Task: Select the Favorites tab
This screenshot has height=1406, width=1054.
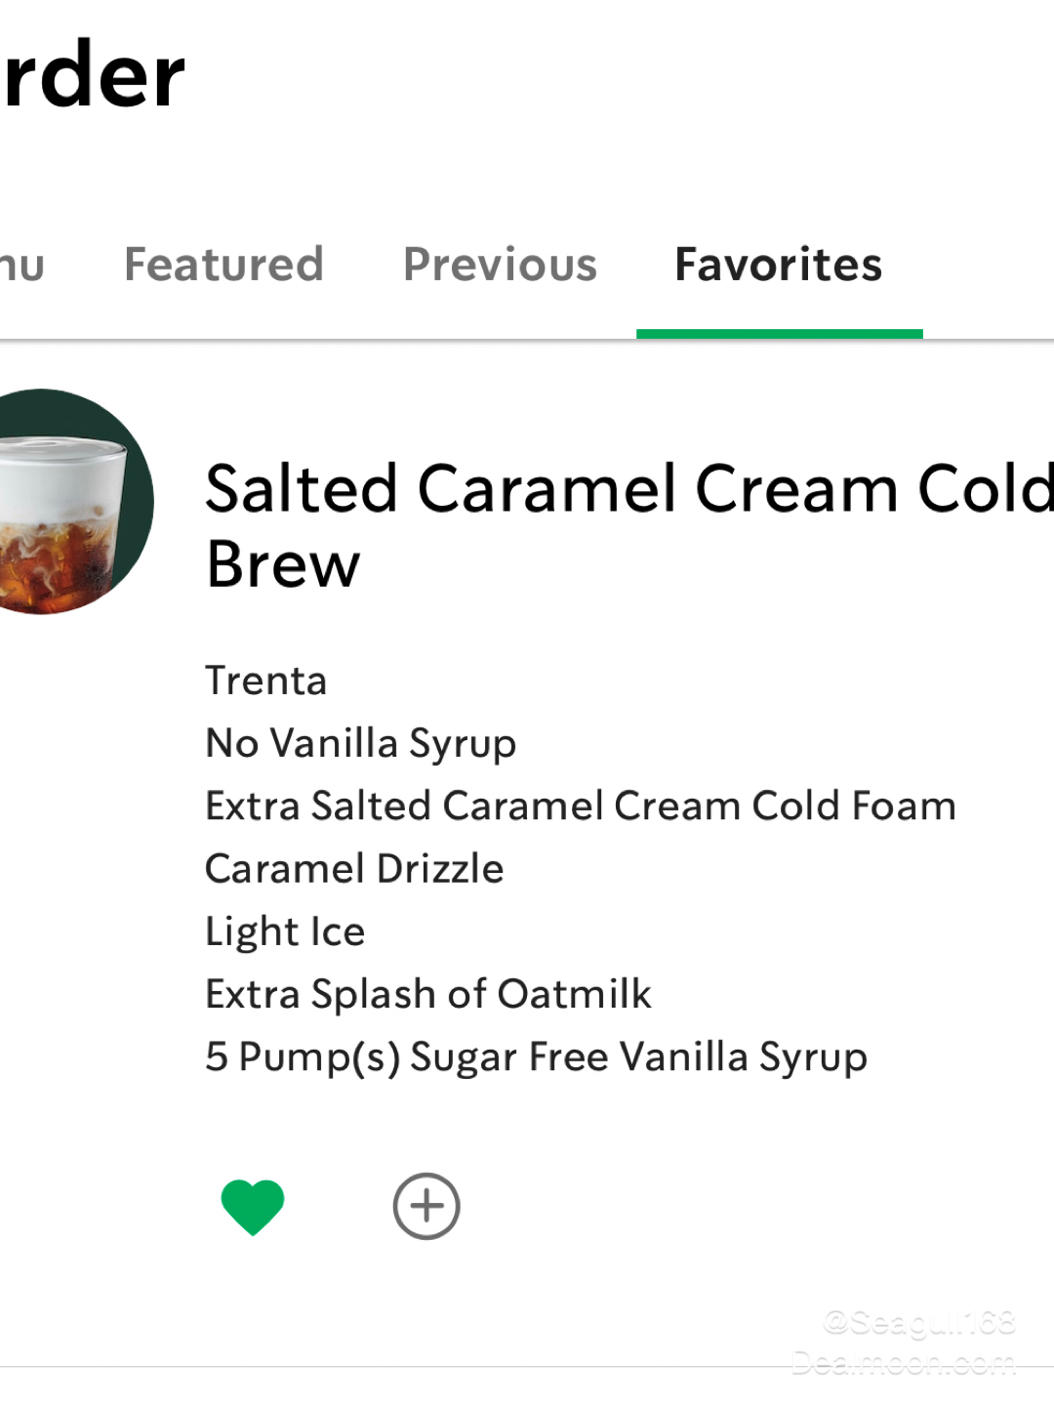Action: pos(778,265)
